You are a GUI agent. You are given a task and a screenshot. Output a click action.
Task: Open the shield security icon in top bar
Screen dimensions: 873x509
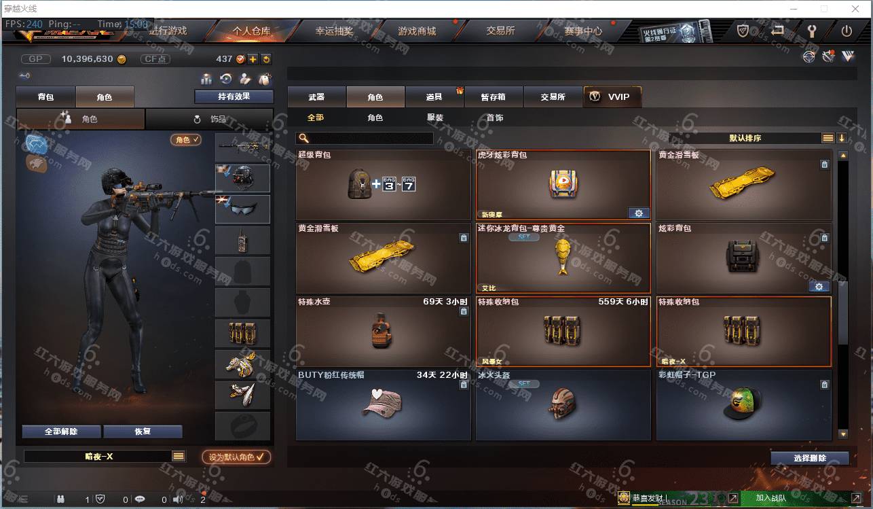(743, 31)
